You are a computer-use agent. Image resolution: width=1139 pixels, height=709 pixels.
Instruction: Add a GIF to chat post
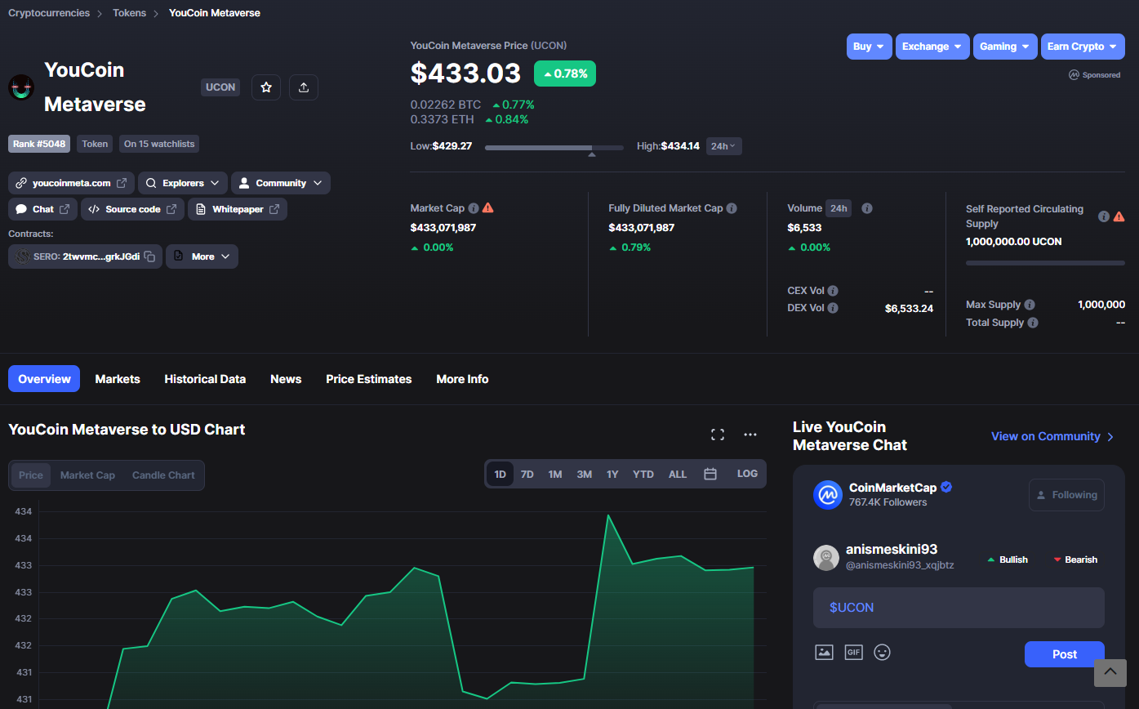853,652
